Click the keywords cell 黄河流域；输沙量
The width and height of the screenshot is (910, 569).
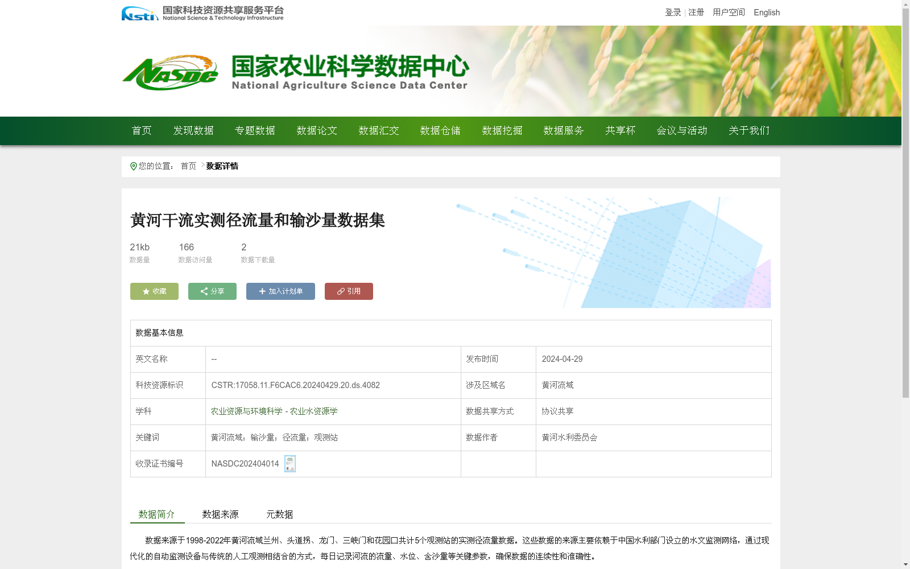[333, 438]
